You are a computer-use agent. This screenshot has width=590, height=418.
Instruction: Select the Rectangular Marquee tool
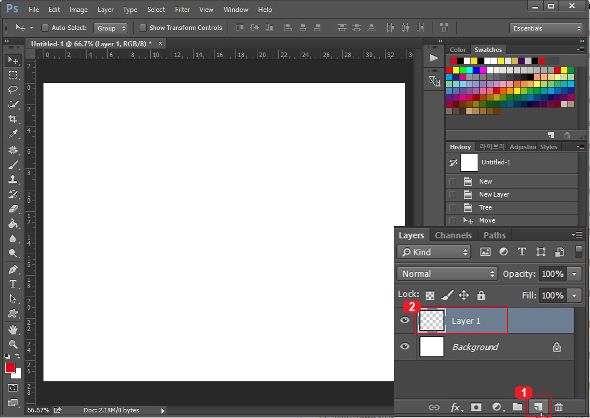click(13, 75)
